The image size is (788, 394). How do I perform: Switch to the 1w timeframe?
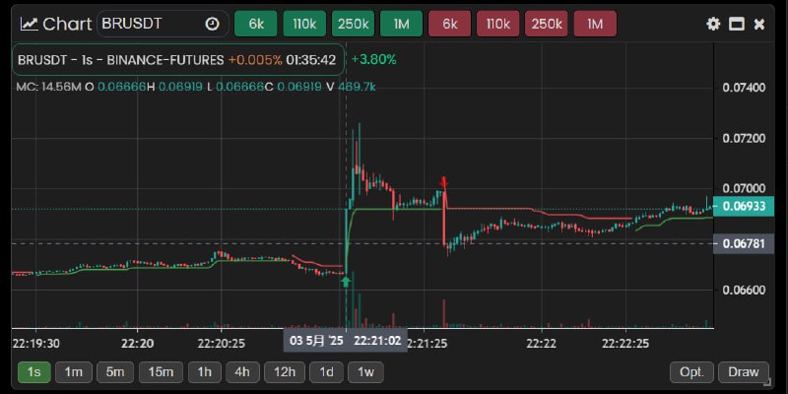(x=365, y=372)
